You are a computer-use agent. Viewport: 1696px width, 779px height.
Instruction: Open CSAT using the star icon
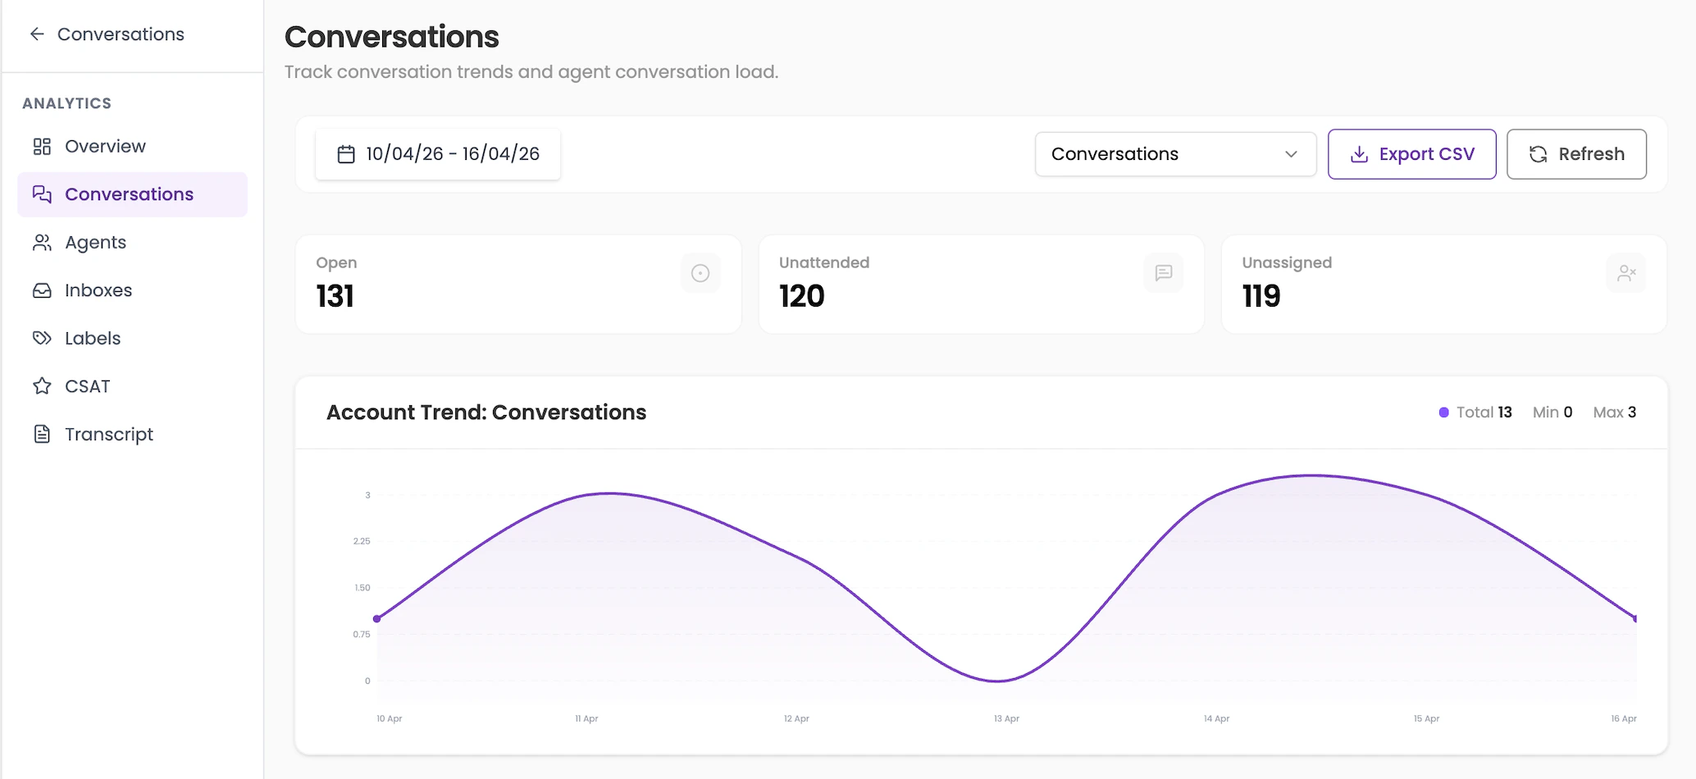coord(42,385)
